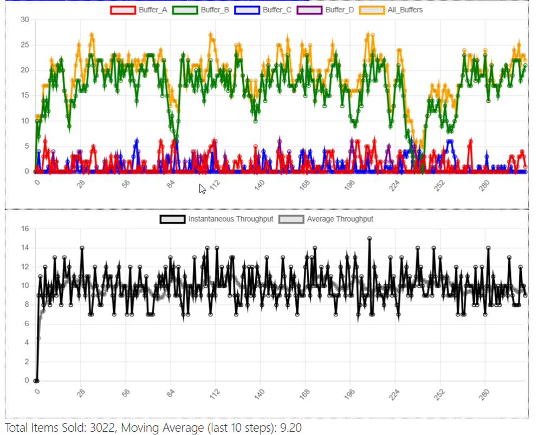
Task: Click y-axis label 14 on the throughput chart
Action: click(x=24, y=248)
